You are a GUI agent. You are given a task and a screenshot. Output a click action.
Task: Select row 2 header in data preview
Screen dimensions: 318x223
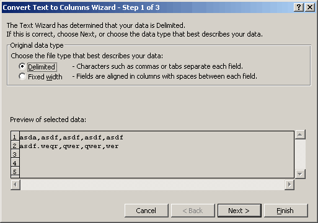pos(15,146)
